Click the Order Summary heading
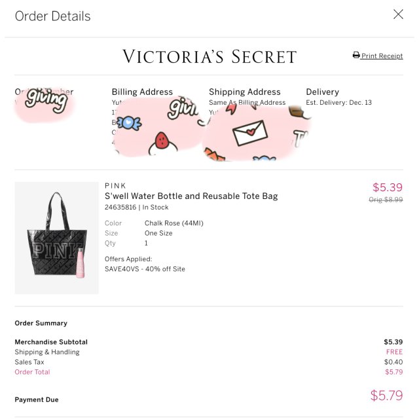Image resolution: width=419 pixels, height=419 pixels. 41,323
